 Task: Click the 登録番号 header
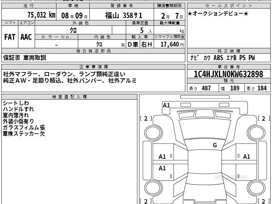(122, 6)
